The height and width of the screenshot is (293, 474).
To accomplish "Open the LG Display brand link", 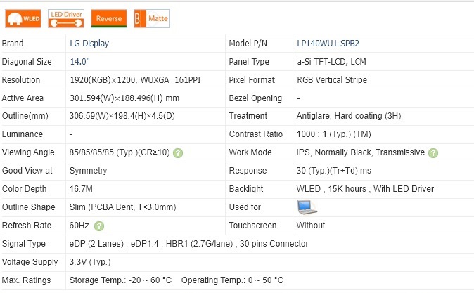I will click(89, 44).
